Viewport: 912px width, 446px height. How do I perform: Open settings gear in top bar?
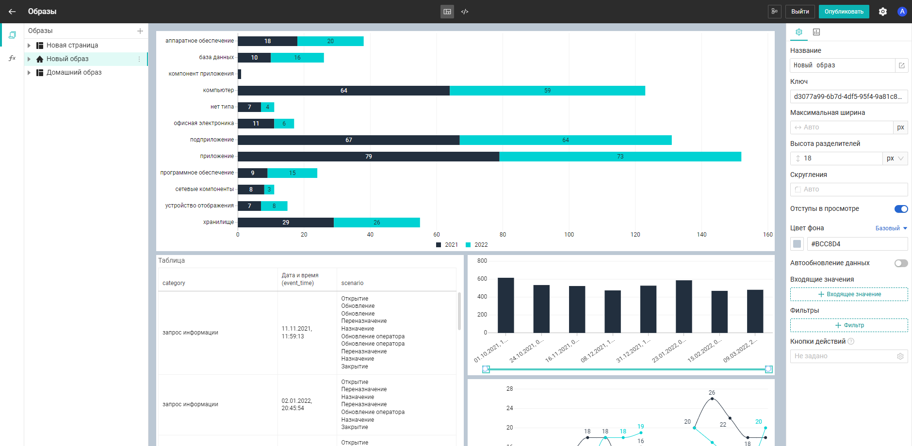[x=883, y=12]
